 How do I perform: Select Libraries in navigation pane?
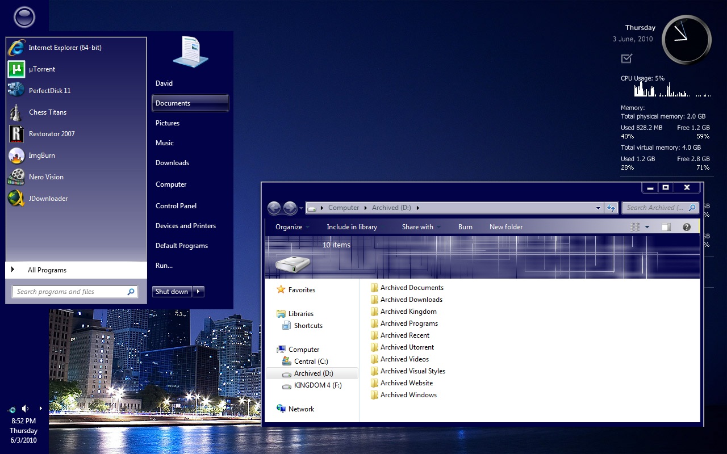[x=295, y=314]
